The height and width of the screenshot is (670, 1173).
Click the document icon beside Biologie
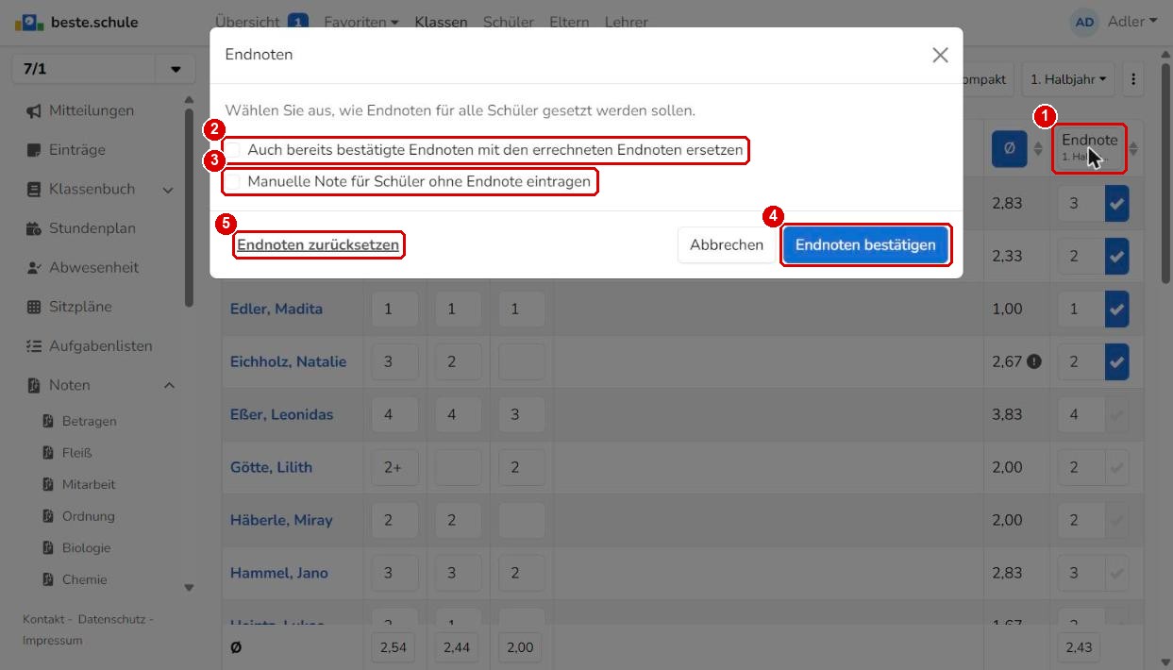(48, 548)
